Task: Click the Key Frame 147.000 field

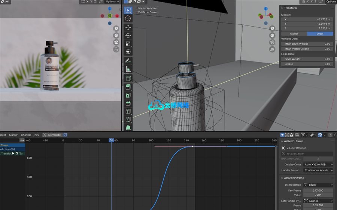Action: (318, 190)
